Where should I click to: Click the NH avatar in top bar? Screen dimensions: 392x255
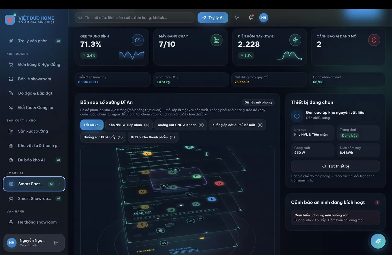click(264, 17)
